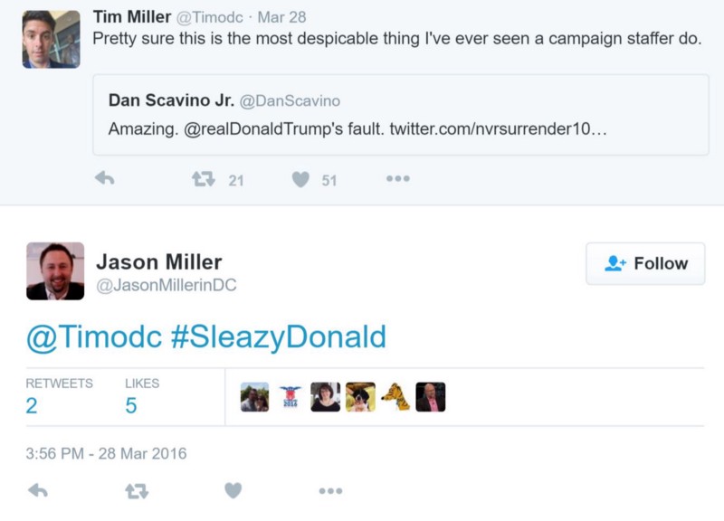The width and height of the screenshot is (724, 521).
Task: Reply to Tim Miller's quoted tweet
Action: click(105, 179)
